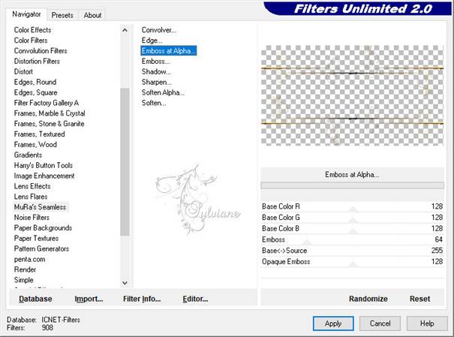
Task: Select Edges, Round category
Action: coord(35,82)
